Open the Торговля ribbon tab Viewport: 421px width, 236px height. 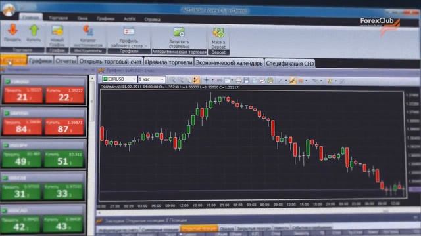(59, 18)
